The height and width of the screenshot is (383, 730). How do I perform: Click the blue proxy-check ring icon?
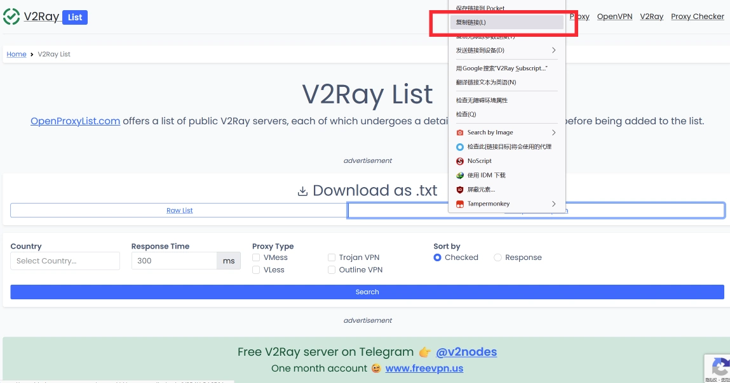tap(459, 147)
